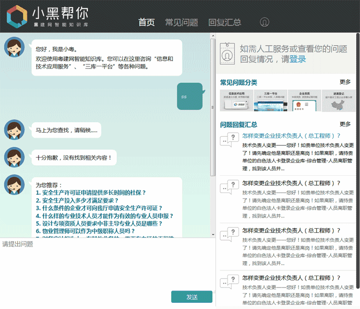
Task: Click question bubble icon of first highlighted reply
Action: pyautogui.click(x=229, y=139)
